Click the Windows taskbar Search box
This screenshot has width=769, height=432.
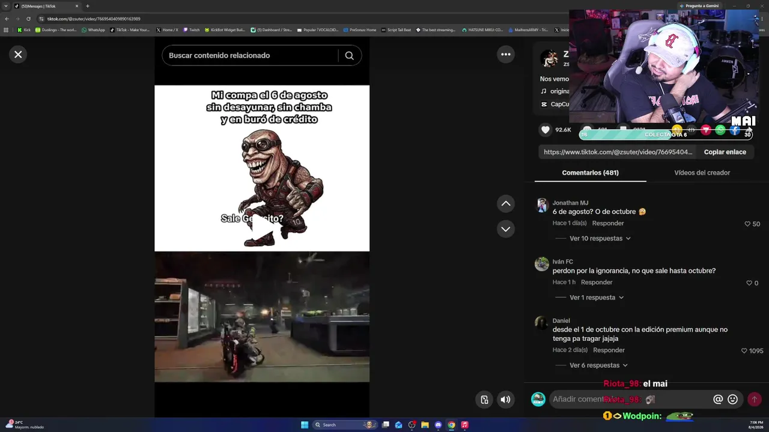point(345,425)
